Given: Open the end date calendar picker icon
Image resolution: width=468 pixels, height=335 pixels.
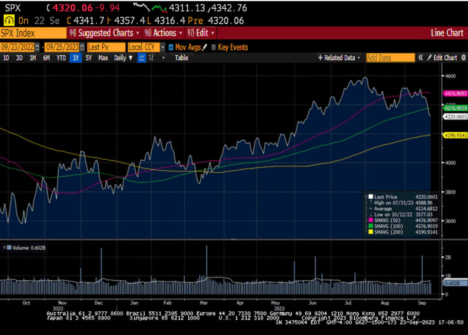Looking at the screenshot, I should (82, 47).
